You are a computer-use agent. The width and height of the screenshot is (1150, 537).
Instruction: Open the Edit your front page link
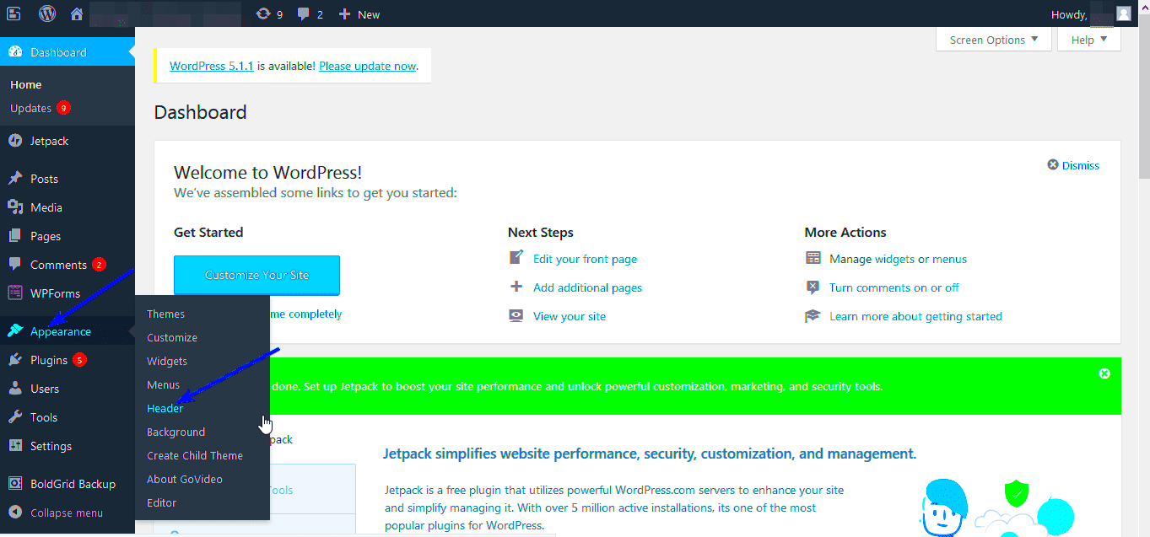(x=586, y=259)
